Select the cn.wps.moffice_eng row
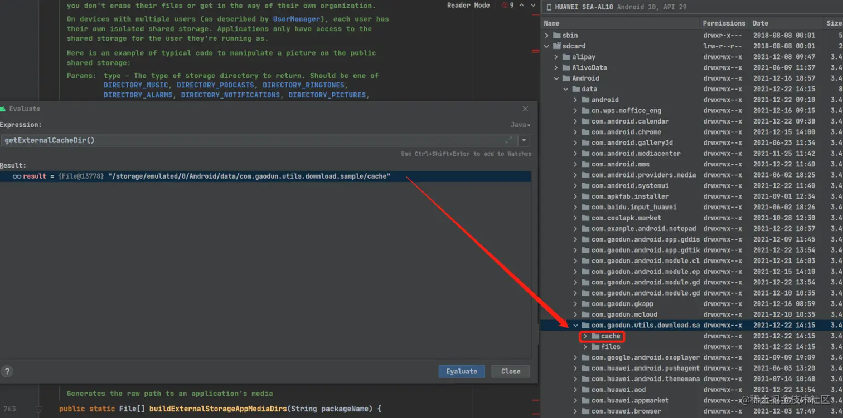 pyautogui.click(x=692, y=111)
